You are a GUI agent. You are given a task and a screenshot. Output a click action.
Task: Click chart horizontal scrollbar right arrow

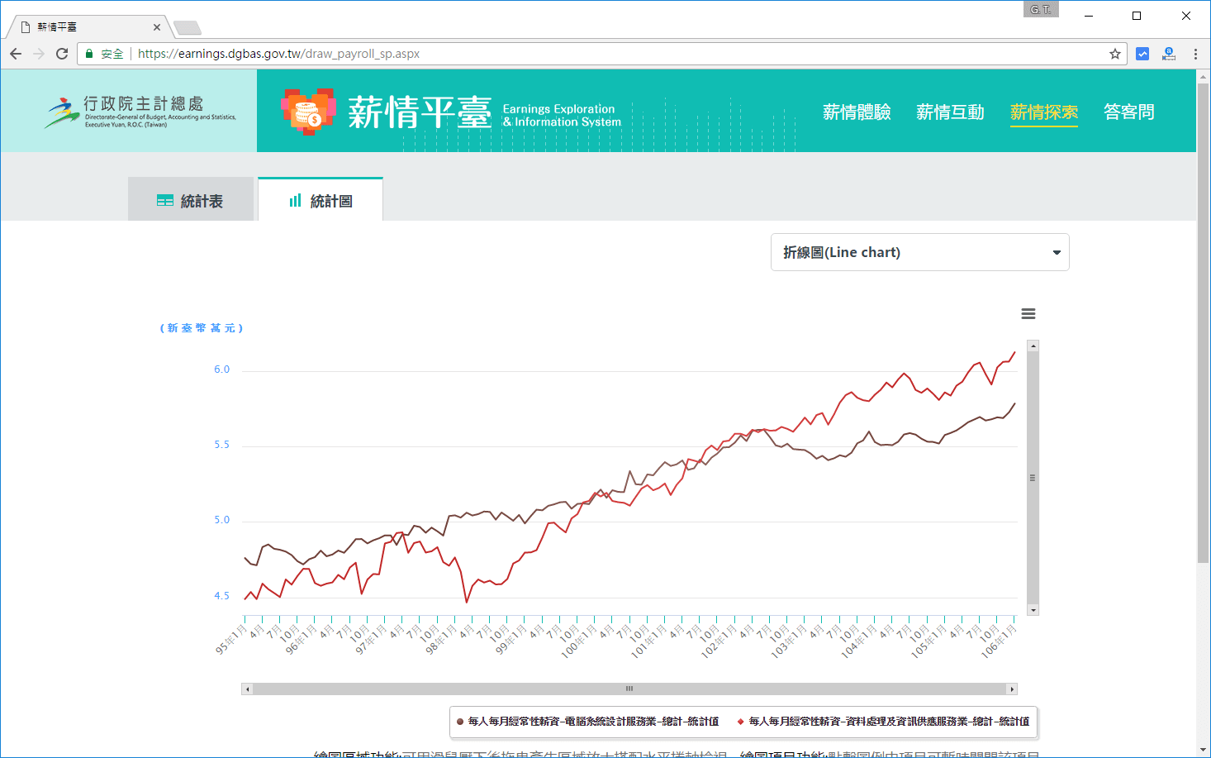coord(1012,689)
